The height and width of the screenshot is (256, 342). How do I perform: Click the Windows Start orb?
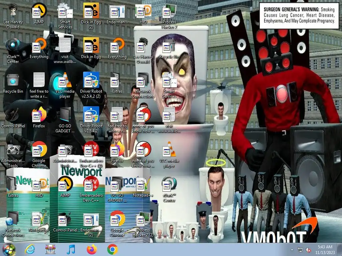pyautogui.click(x=8, y=250)
